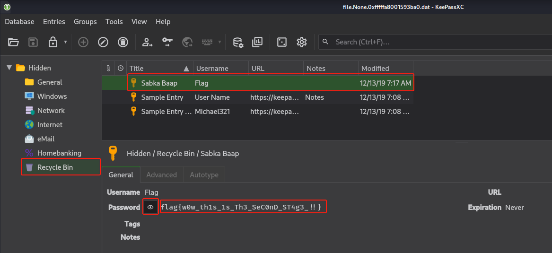
Task: Select the Michael321 entry row
Action: (212, 112)
